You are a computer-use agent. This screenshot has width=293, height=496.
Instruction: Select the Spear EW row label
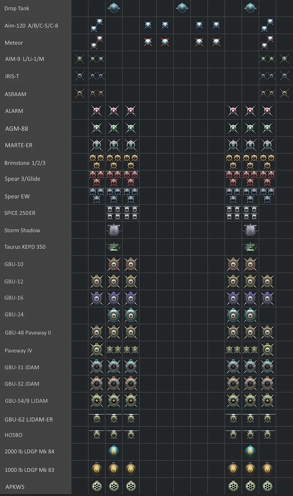(x=17, y=196)
